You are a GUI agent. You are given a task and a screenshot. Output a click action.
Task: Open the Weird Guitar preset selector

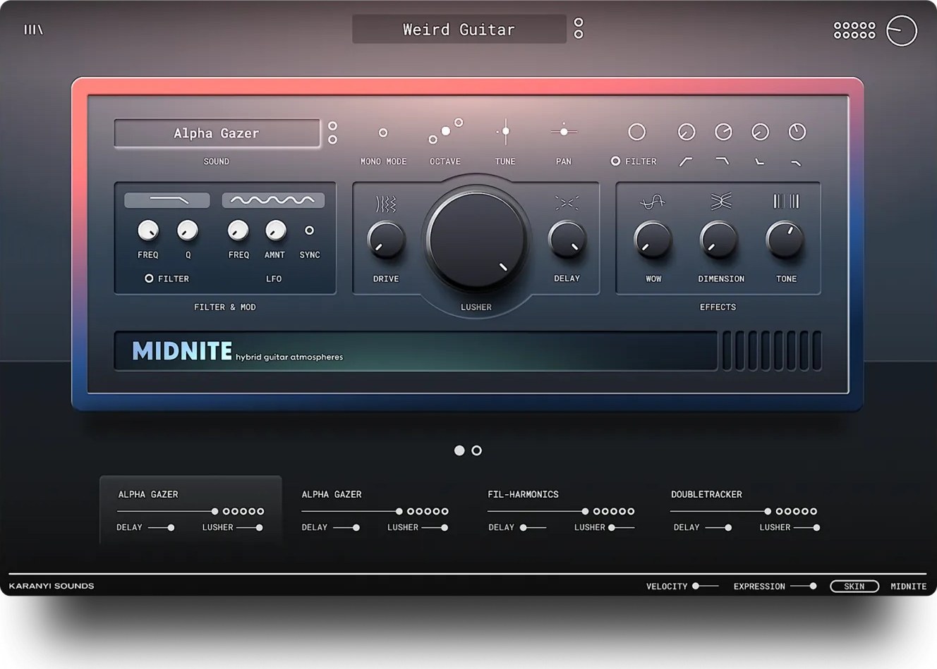pyautogui.click(x=459, y=30)
